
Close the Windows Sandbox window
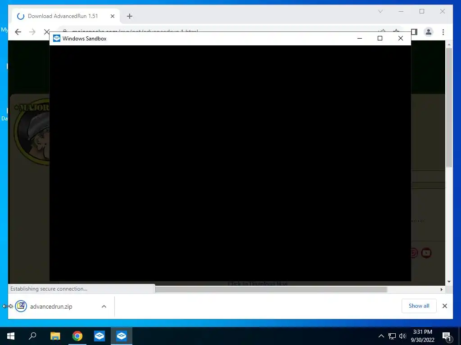coord(400,39)
